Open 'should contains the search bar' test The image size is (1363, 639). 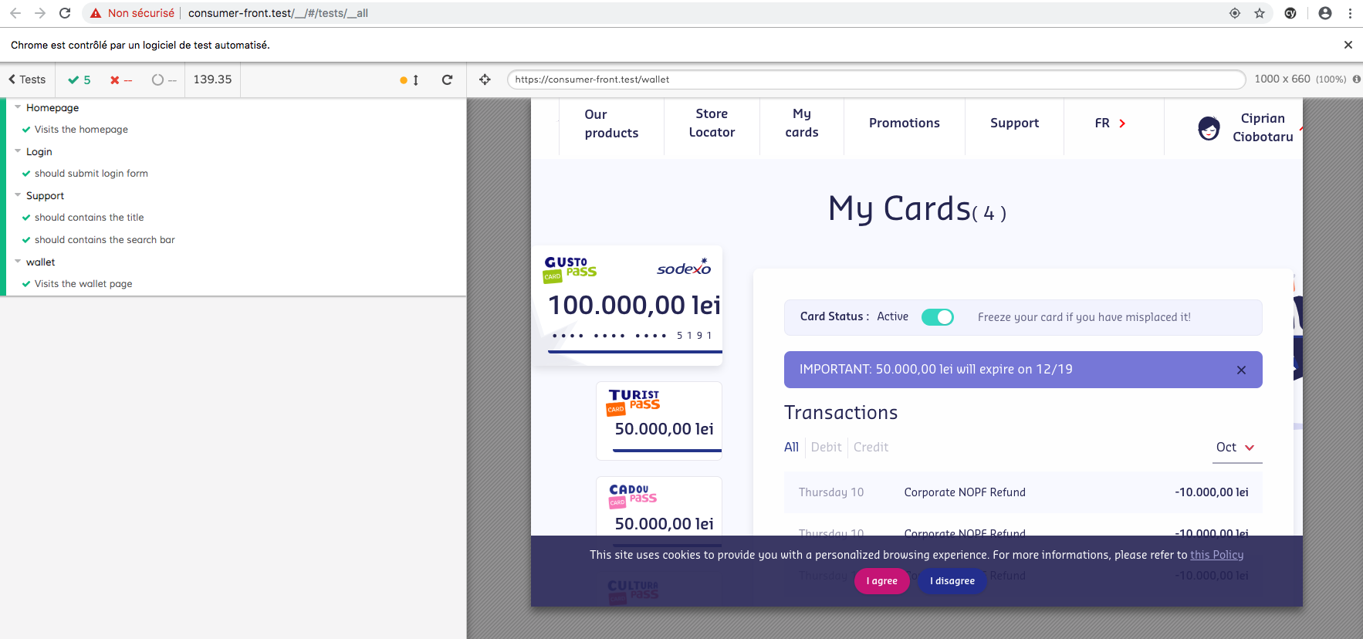click(x=104, y=240)
